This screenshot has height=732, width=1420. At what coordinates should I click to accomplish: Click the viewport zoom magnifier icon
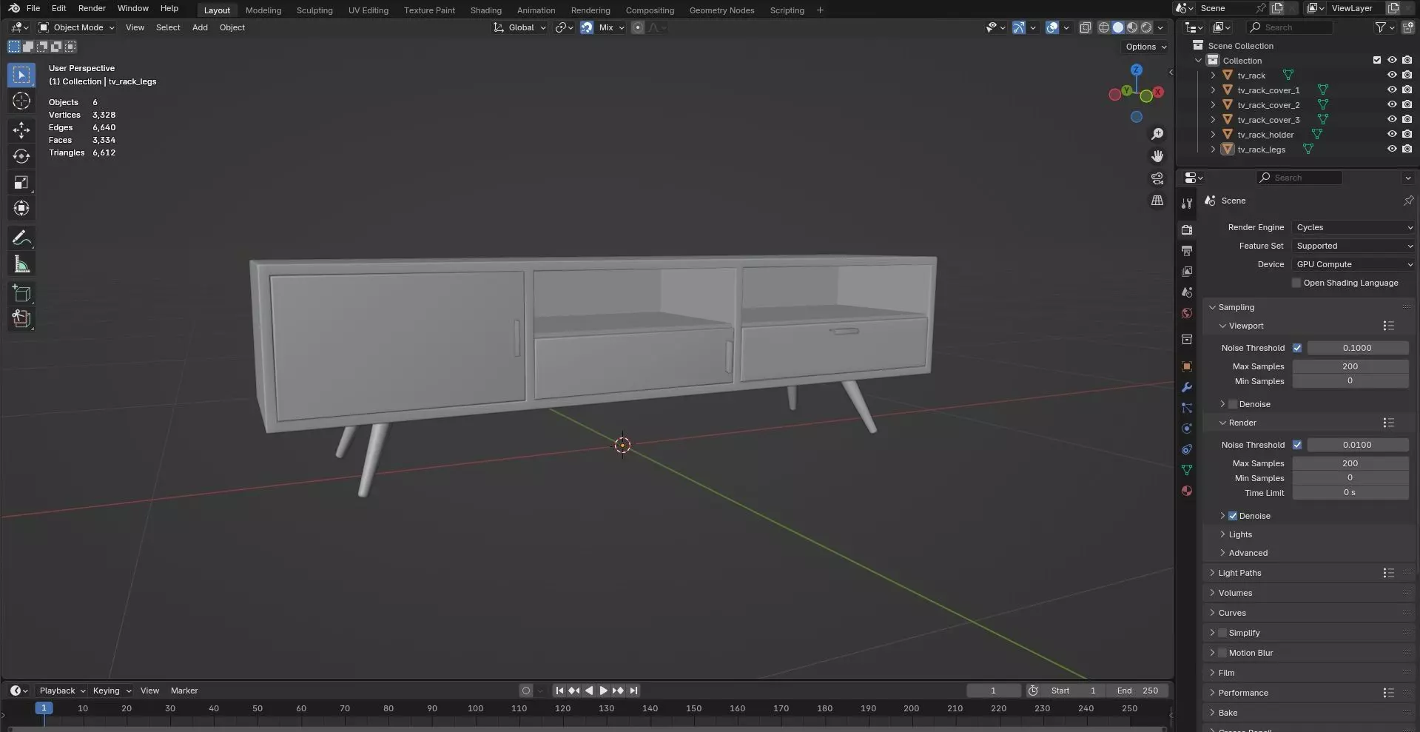click(1157, 134)
